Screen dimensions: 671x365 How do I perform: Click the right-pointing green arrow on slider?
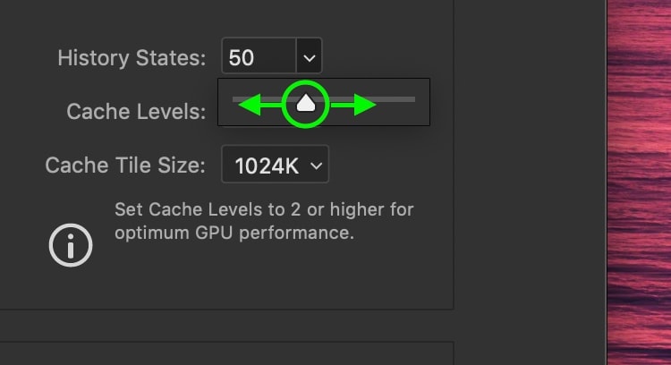pos(353,105)
